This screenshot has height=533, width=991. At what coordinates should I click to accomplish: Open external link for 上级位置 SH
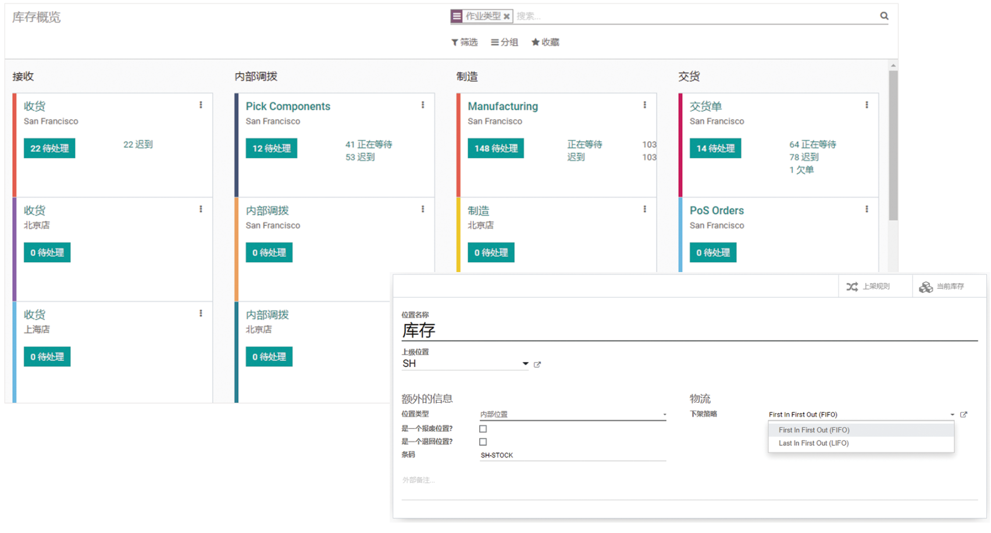tap(537, 364)
